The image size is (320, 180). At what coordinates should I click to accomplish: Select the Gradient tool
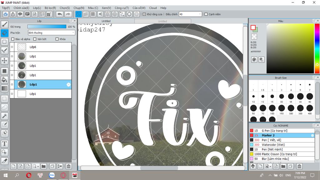pyautogui.click(x=4, y=88)
